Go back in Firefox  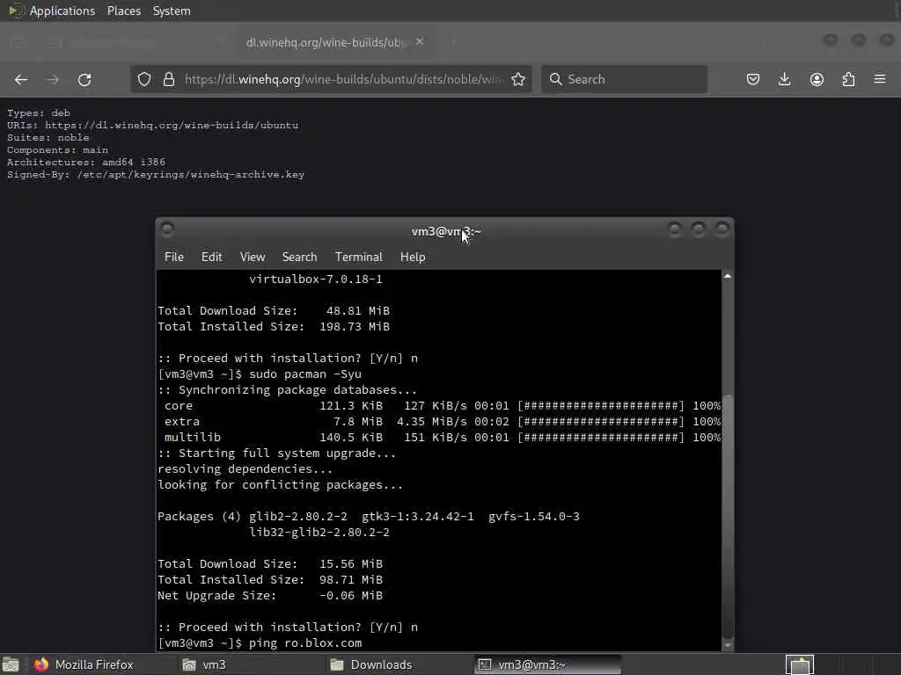point(21,79)
